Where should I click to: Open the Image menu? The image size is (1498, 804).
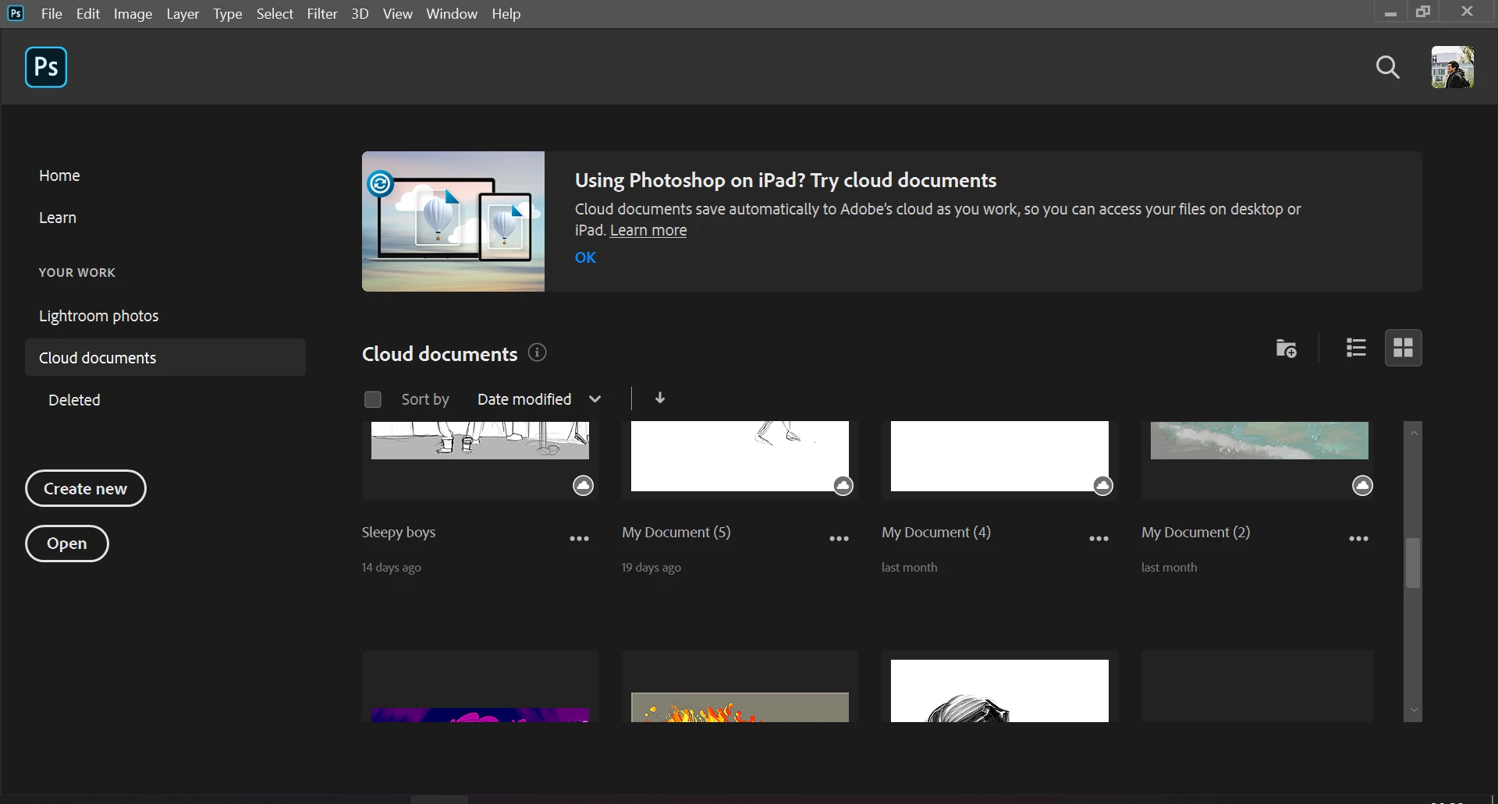pyautogui.click(x=133, y=14)
